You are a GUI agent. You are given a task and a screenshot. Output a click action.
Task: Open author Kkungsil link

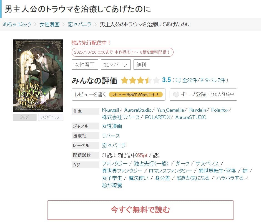(110, 110)
